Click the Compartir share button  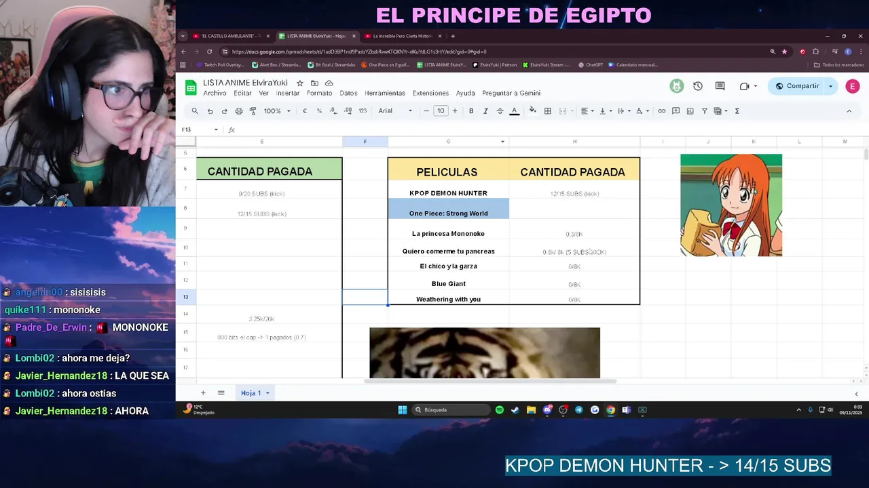pos(798,86)
